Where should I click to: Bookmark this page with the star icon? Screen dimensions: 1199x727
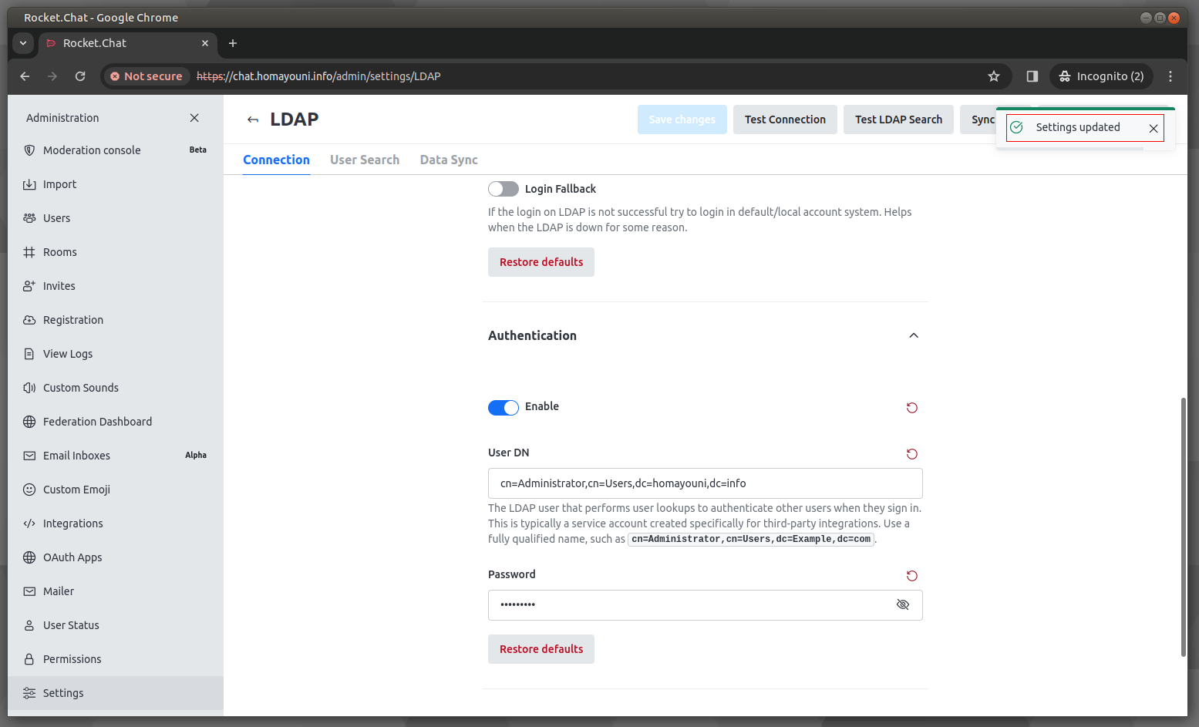click(x=994, y=76)
